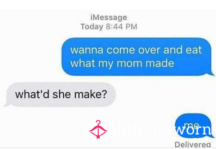Select the gray 'what'd she make?' bubble
Viewport: 216px width, 149px height.
(60, 94)
